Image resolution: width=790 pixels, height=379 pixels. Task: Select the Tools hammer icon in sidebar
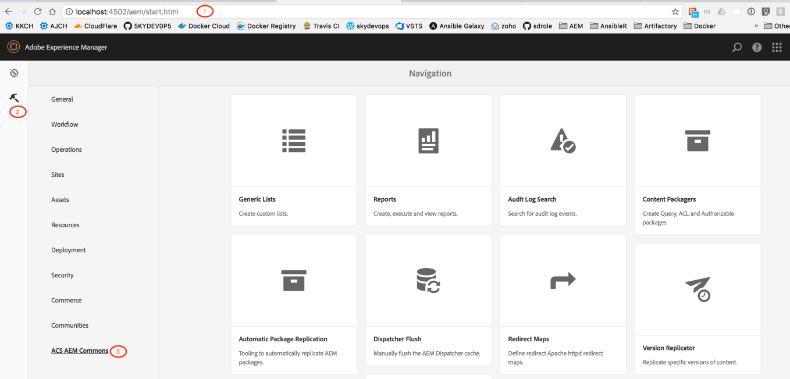click(x=14, y=98)
